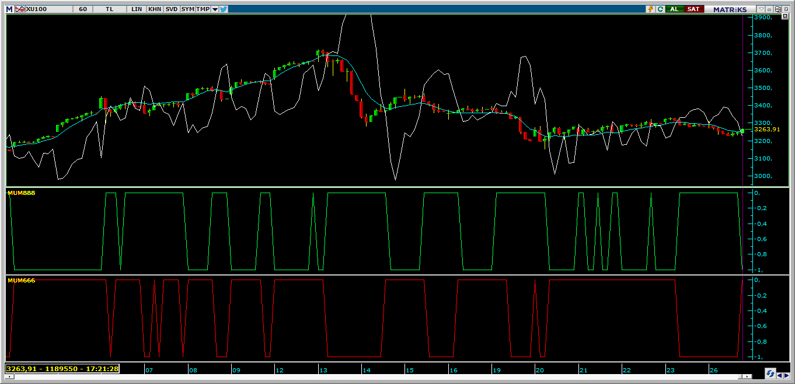Click the detach window icon
This screenshot has width=795, height=384.
778,9
